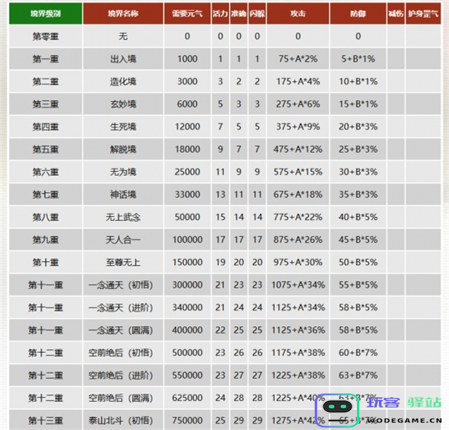The image size is (449, 430).
Task: Click the 无为境 realm name
Action: (123, 172)
